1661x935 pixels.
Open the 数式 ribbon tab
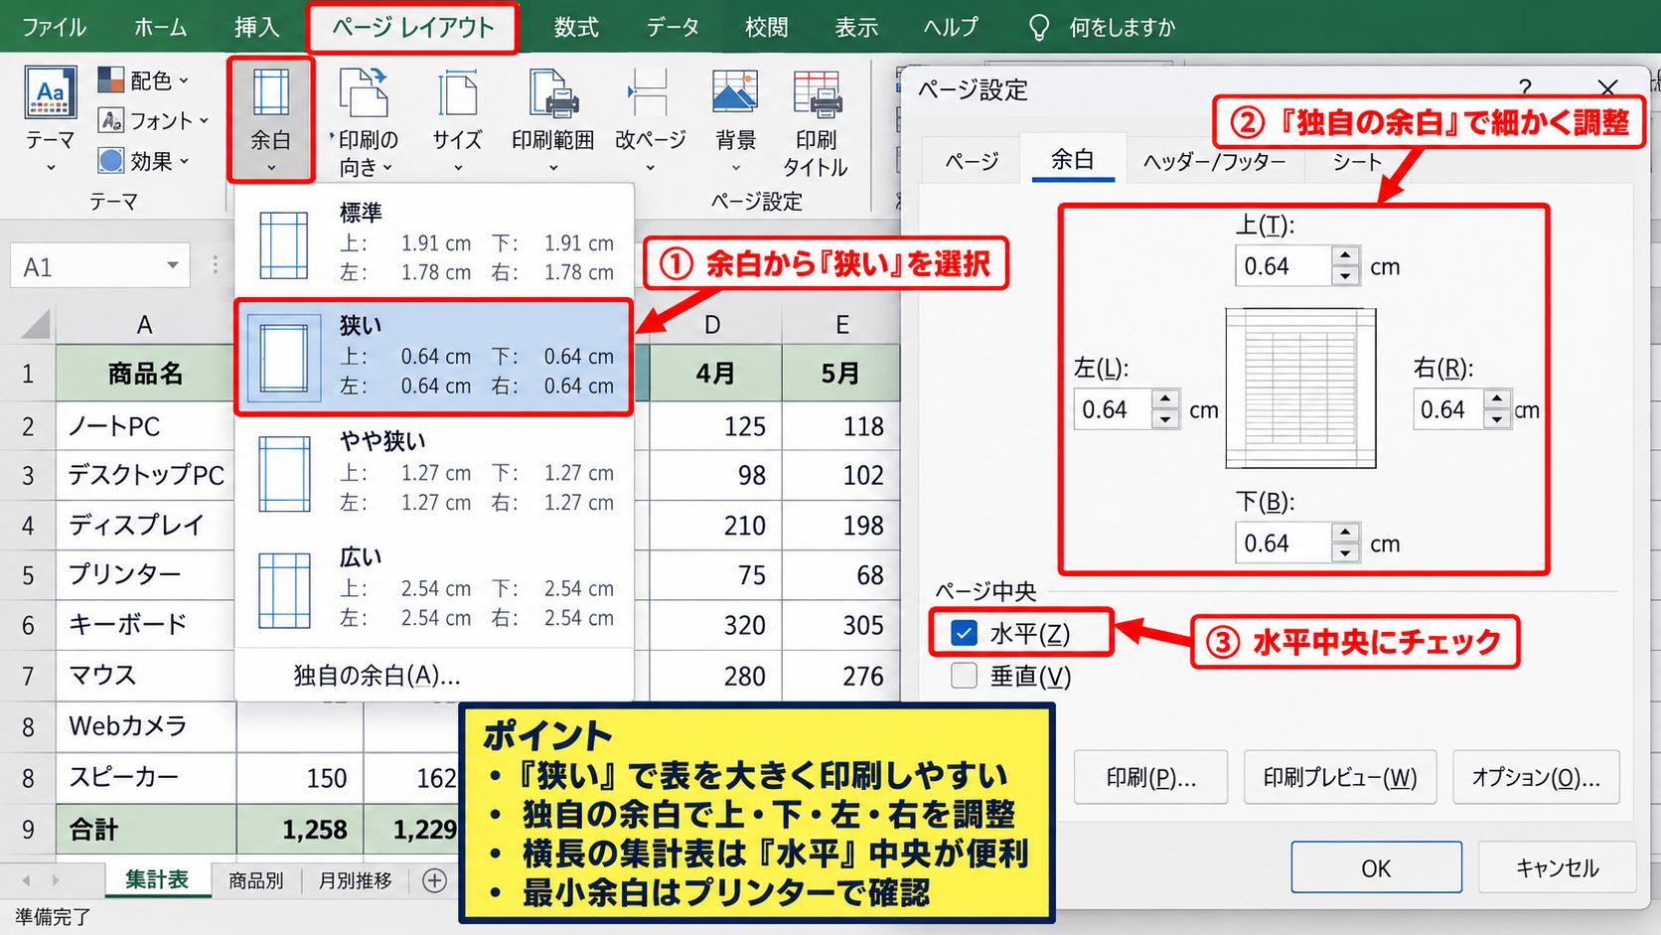click(576, 27)
